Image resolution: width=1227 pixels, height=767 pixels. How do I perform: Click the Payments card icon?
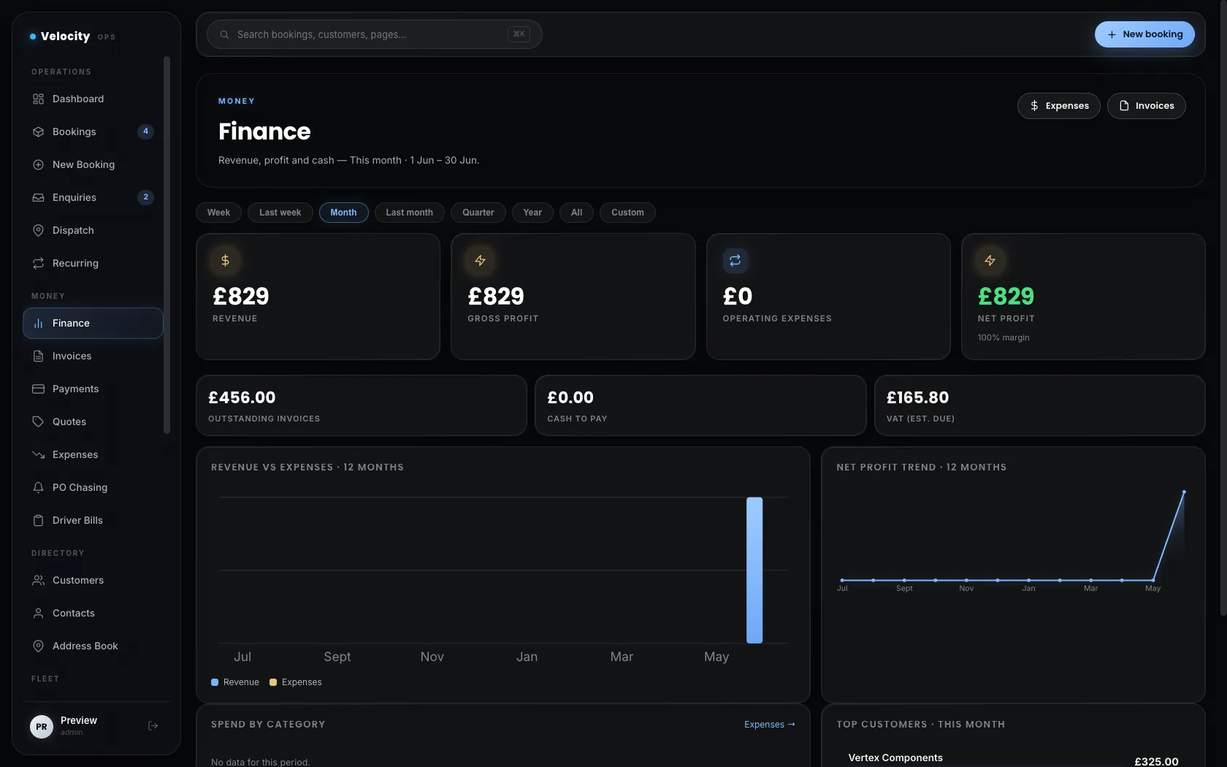tap(38, 389)
